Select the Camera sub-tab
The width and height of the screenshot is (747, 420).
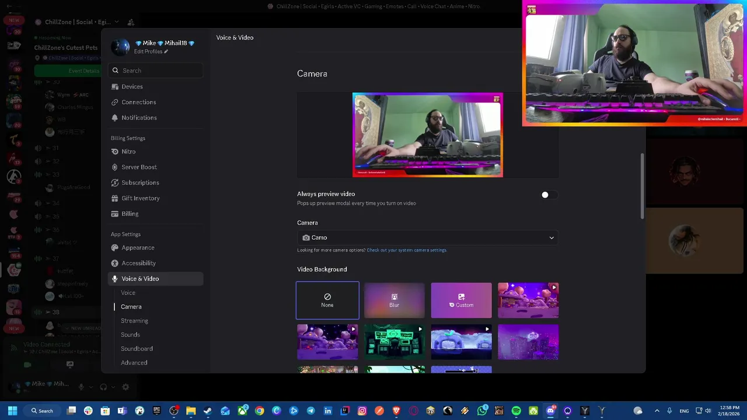(x=131, y=307)
